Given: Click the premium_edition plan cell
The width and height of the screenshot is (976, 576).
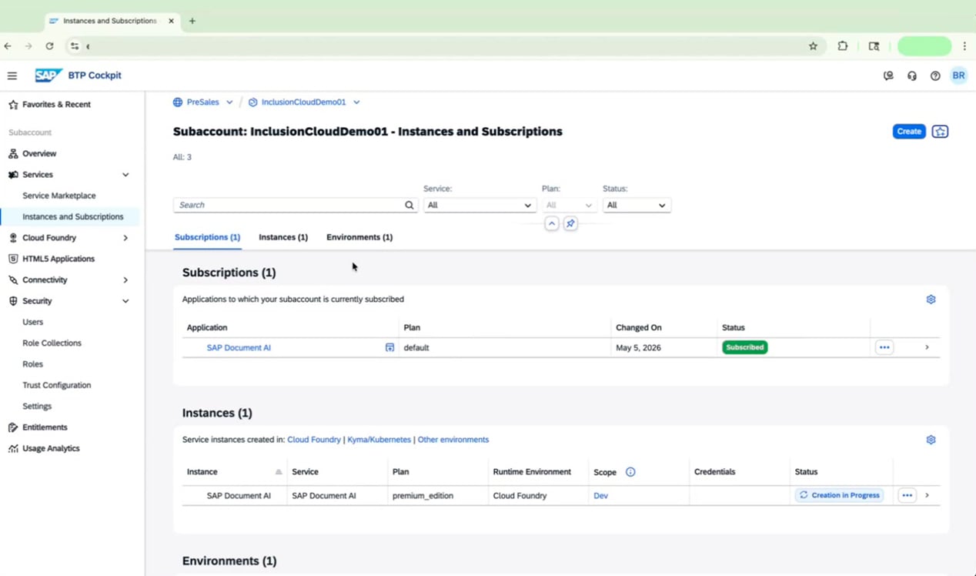Looking at the screenshot, I should tap(423, 496).
